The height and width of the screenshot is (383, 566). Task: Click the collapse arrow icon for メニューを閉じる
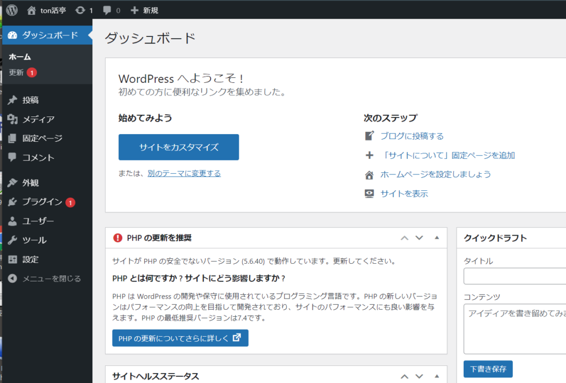tap(13, 278)
